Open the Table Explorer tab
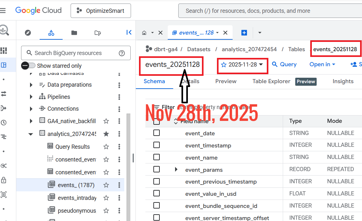 point(271,81)
